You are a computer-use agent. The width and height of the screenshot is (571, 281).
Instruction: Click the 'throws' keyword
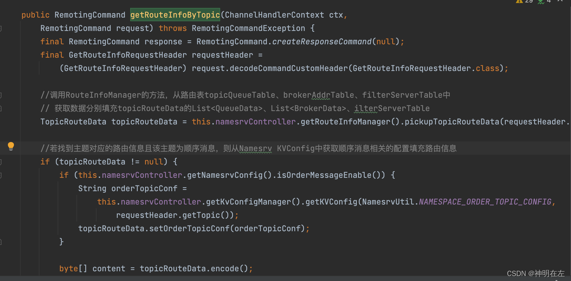click(x=173, y=29)
